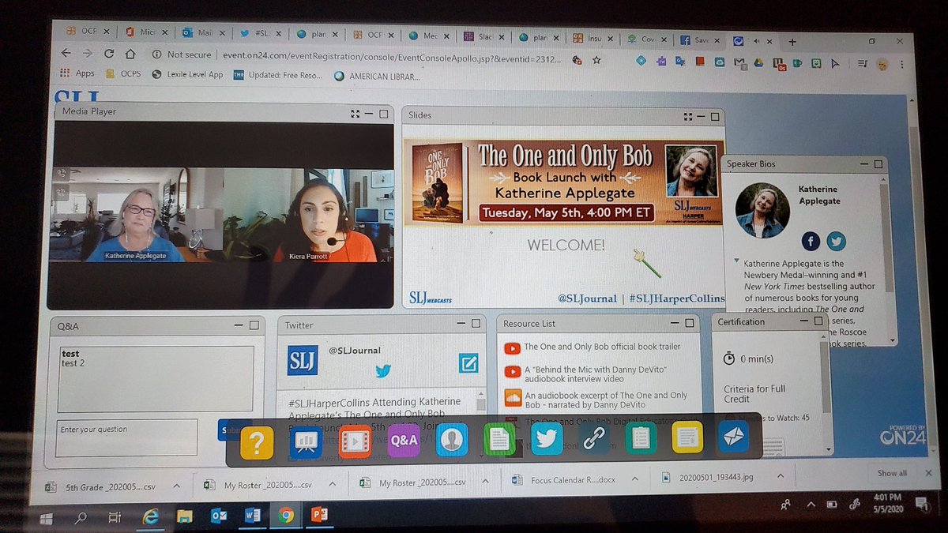Open options for 5th Grade csv download
Screen dimensions: 948x533
[176, 485]
